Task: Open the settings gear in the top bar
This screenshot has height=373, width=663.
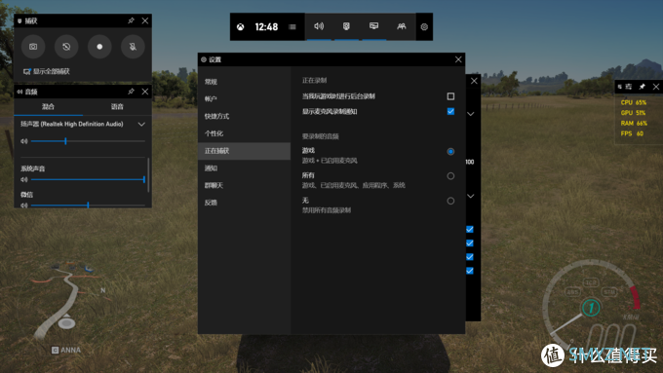Action: (x=424, y=27)
